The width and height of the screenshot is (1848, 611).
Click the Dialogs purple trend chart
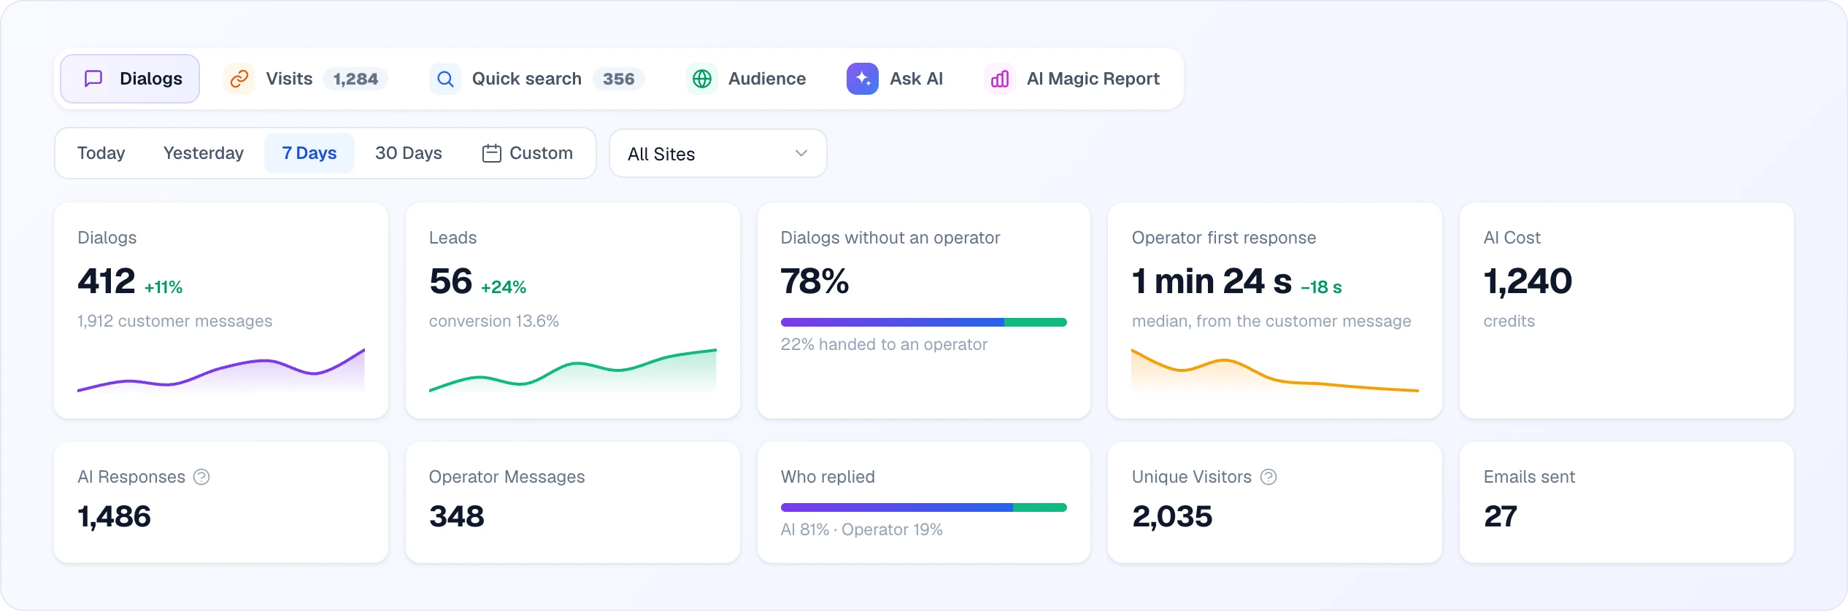coord(221,371)
